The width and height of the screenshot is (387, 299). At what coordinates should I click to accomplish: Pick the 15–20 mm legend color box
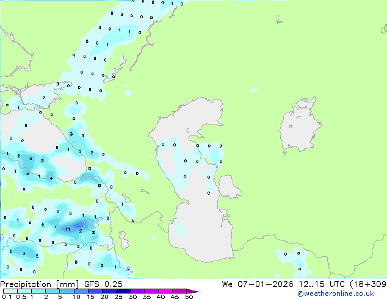tap(95, 291)
